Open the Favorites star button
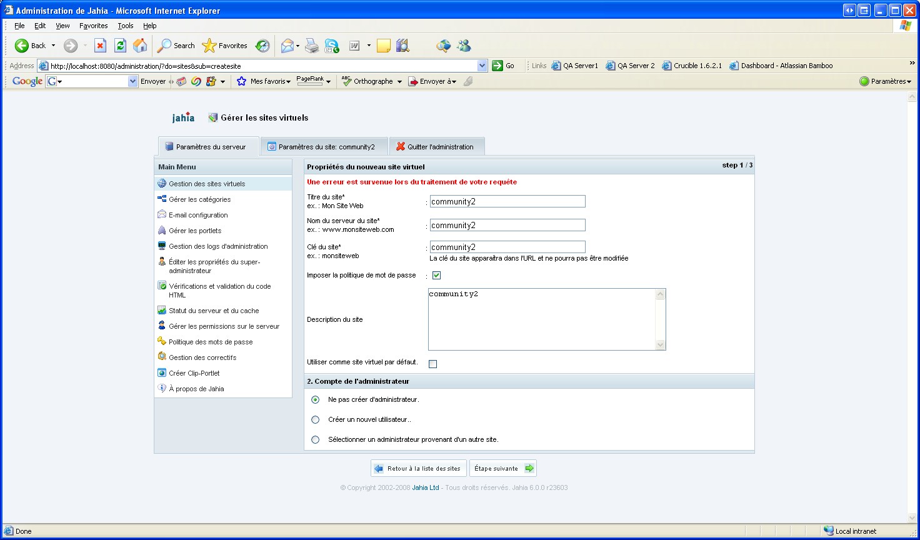 [x=225, y=46]
